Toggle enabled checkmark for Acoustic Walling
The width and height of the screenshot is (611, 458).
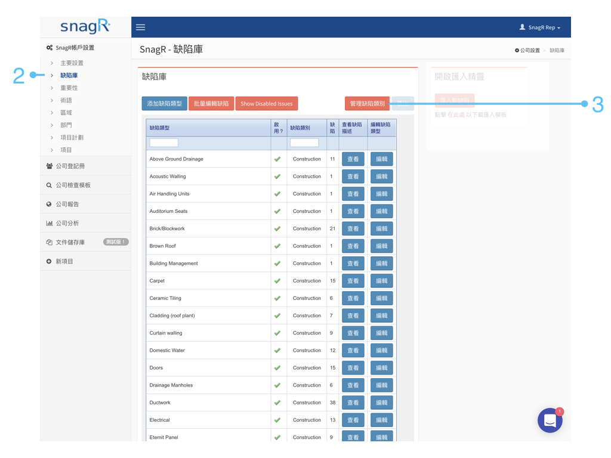coord(277,177)
